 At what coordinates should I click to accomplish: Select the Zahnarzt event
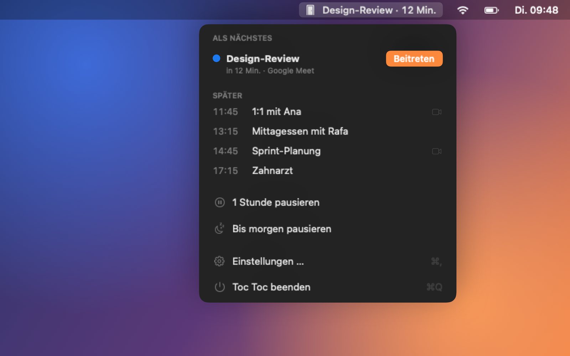(328, 171)
